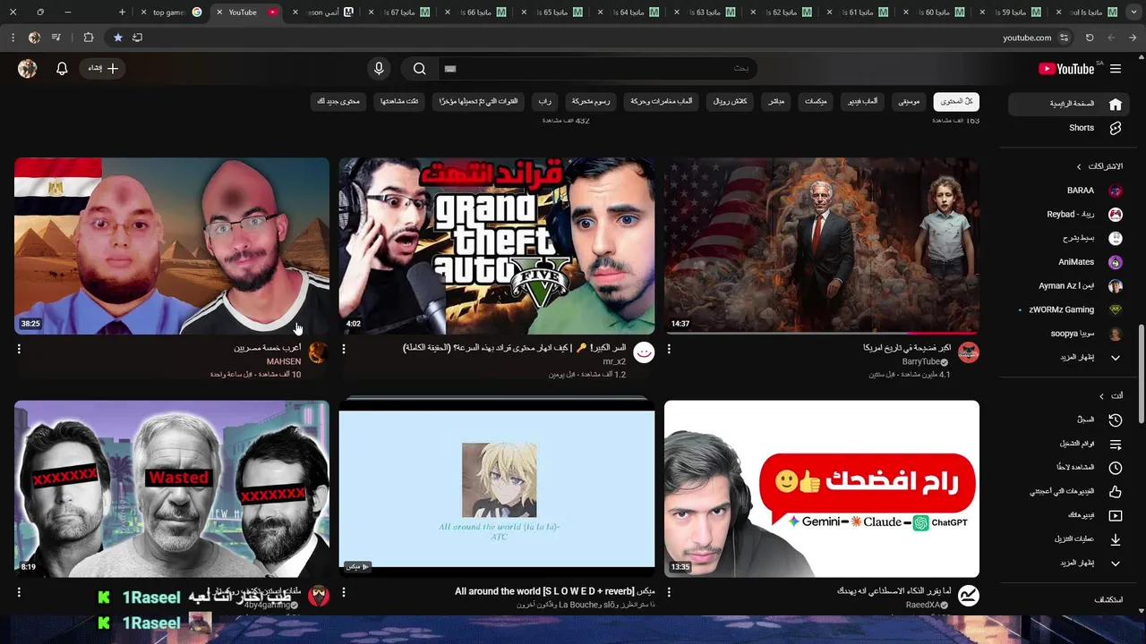Select the 'كل المحتوى' filter chip
The width and height of the screenshot is (1146, 644).
(x=956, y=102)
